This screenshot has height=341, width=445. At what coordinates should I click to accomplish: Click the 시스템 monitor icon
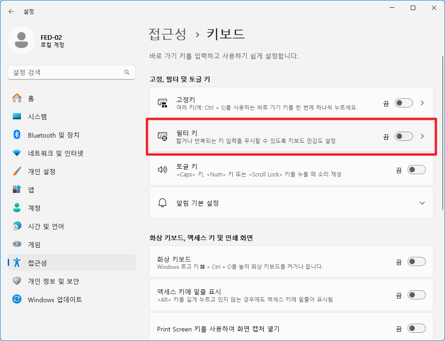click(17, 116)
